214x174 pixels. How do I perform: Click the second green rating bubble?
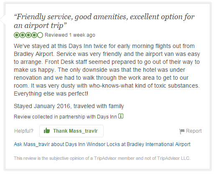pyautogui.click(x=23, y=35)
